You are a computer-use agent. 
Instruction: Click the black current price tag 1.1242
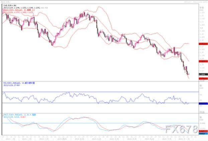click(x=203, y=74)
